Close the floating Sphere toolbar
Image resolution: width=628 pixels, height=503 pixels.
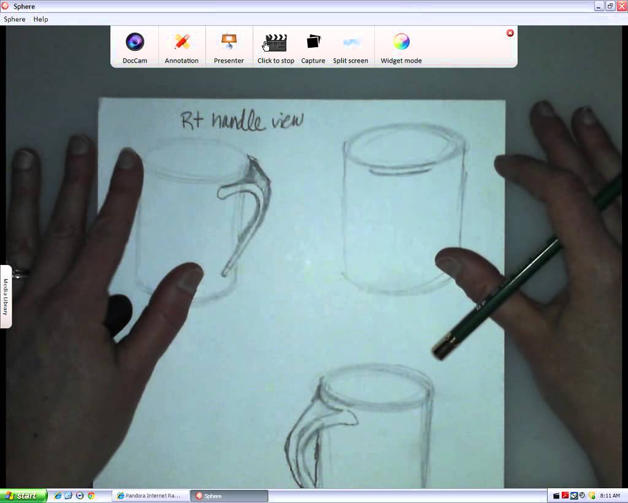[510, 33]
